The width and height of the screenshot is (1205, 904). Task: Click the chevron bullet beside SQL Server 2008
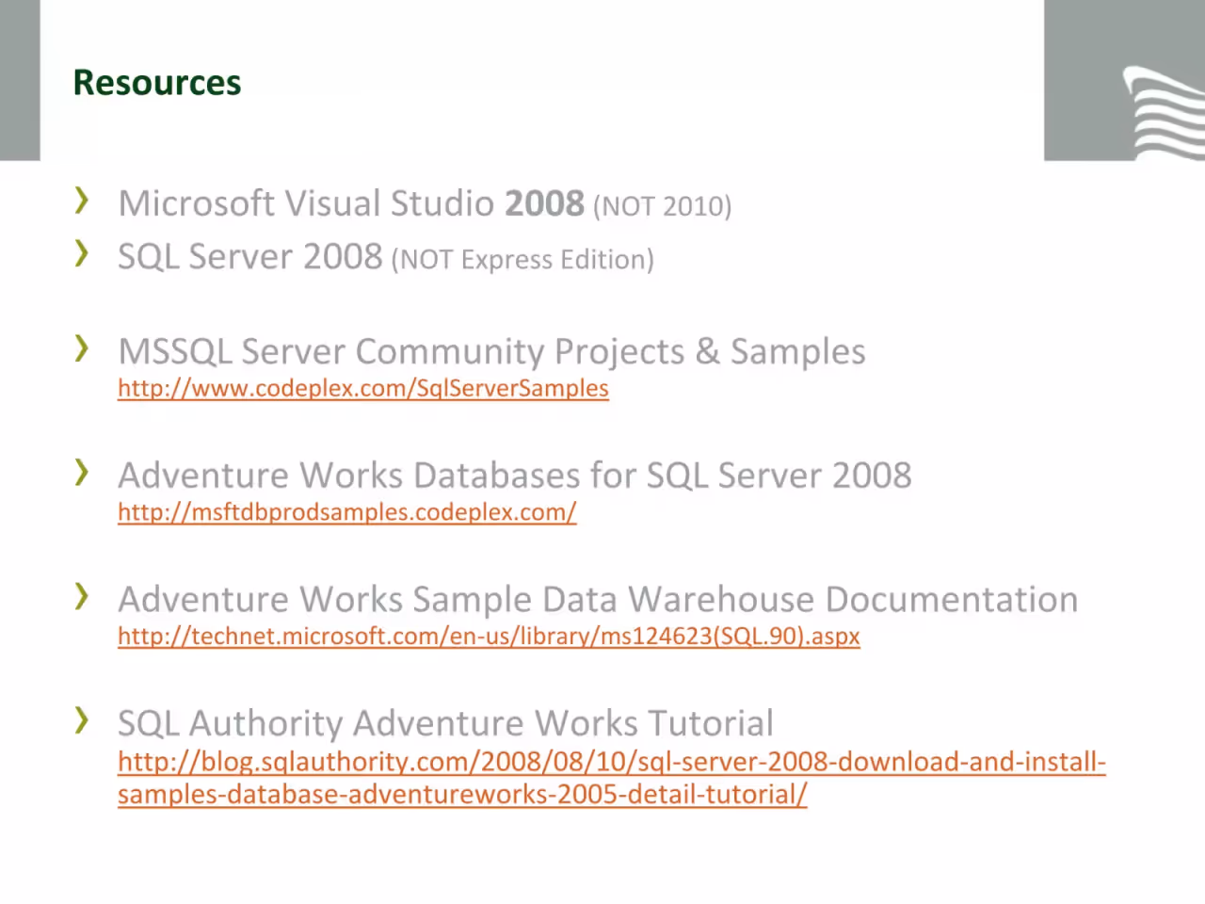[x=82, y=252]
